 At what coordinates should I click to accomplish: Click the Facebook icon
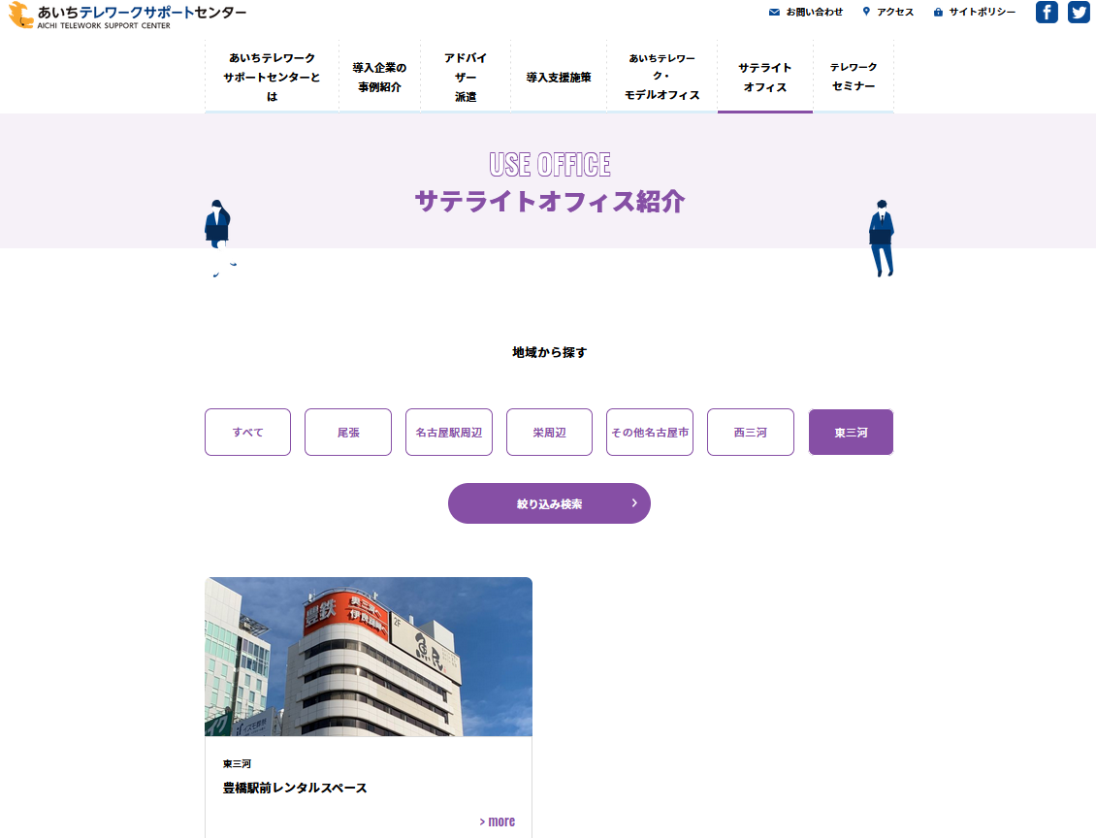pyautogui.click(x=1047, y=13)
